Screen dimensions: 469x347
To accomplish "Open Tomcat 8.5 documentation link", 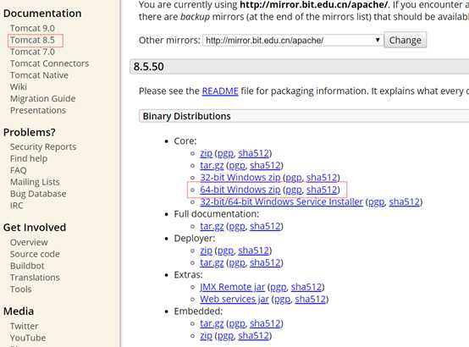I will (32, 40).
